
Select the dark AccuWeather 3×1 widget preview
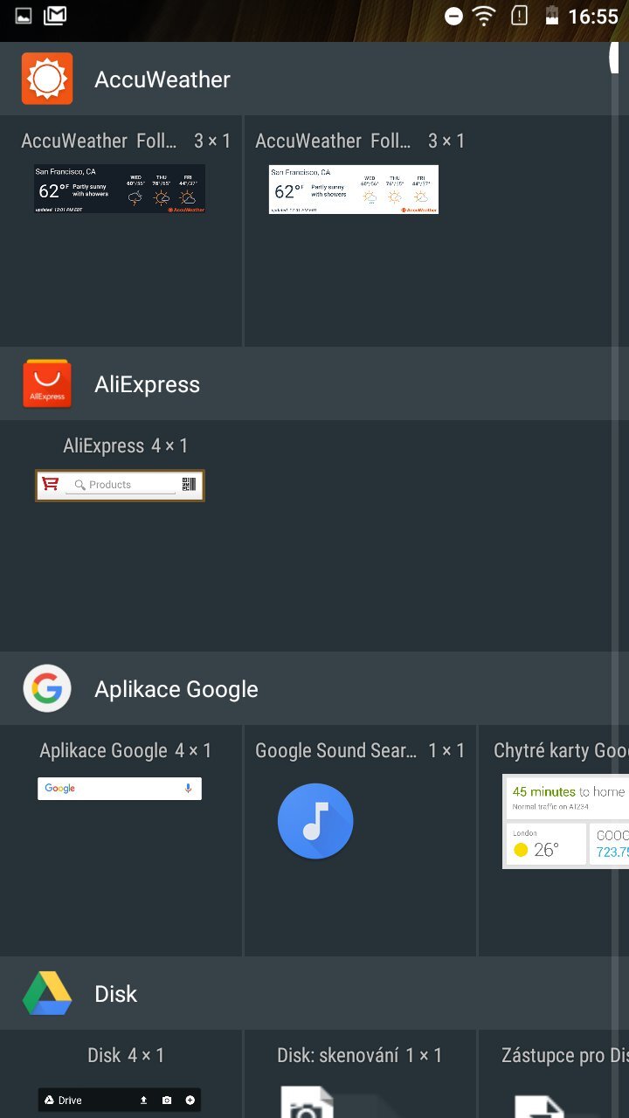(x=120, y=189)
